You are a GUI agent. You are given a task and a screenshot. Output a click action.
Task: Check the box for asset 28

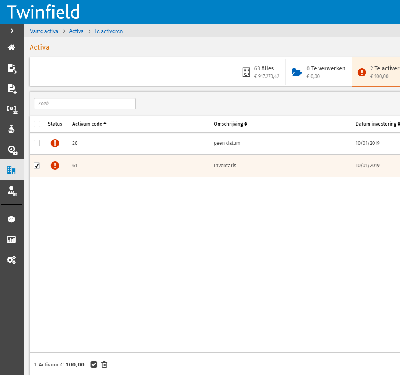point(37,143)
